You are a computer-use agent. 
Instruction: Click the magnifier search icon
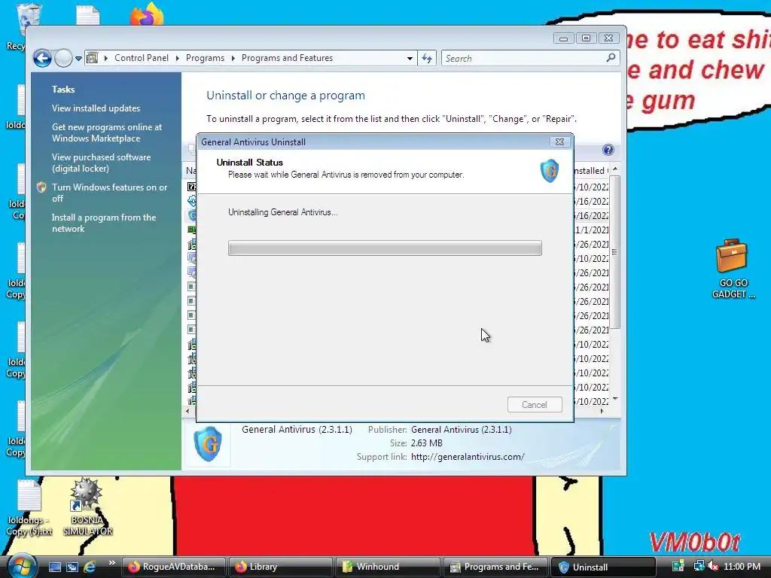point(611,58)
